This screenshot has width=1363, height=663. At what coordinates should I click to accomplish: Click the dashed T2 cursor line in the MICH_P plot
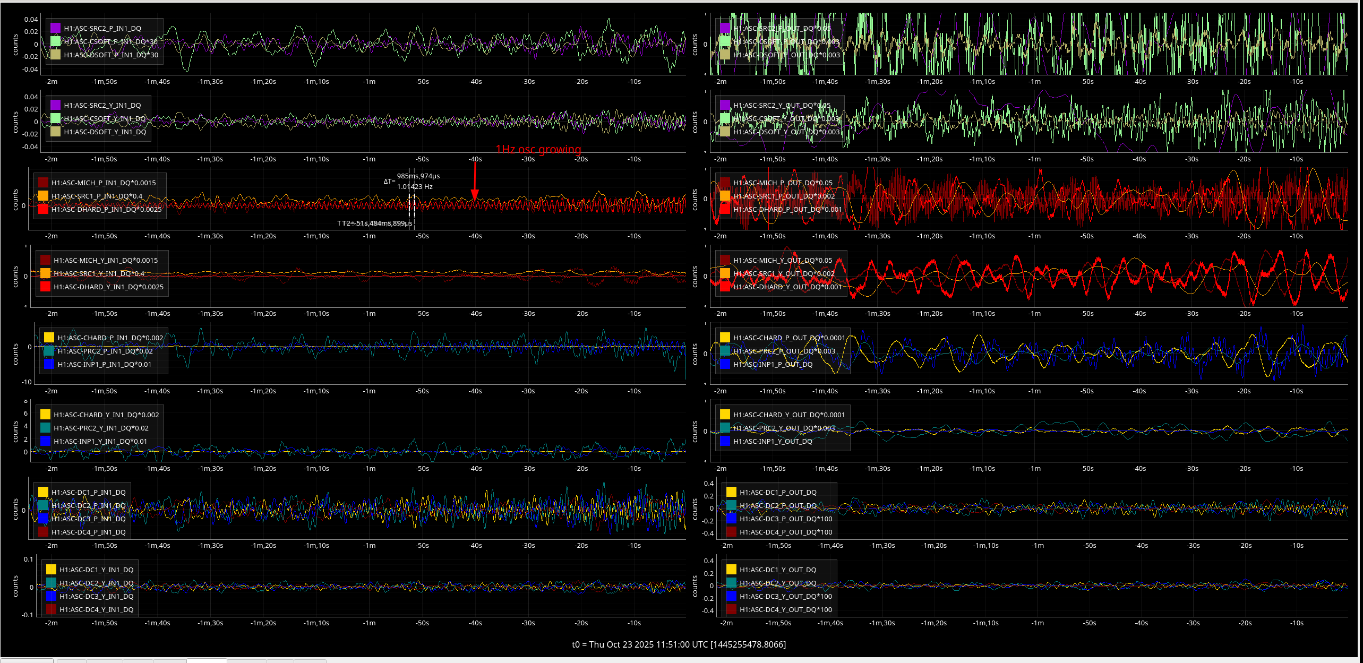[414, 212]
